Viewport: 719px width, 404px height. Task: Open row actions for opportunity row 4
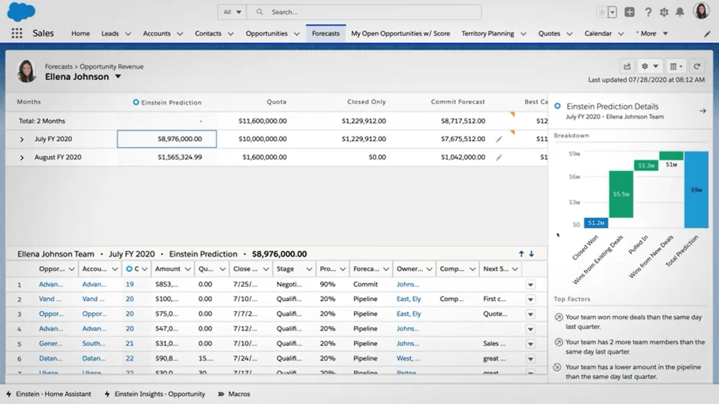(530, 329)
